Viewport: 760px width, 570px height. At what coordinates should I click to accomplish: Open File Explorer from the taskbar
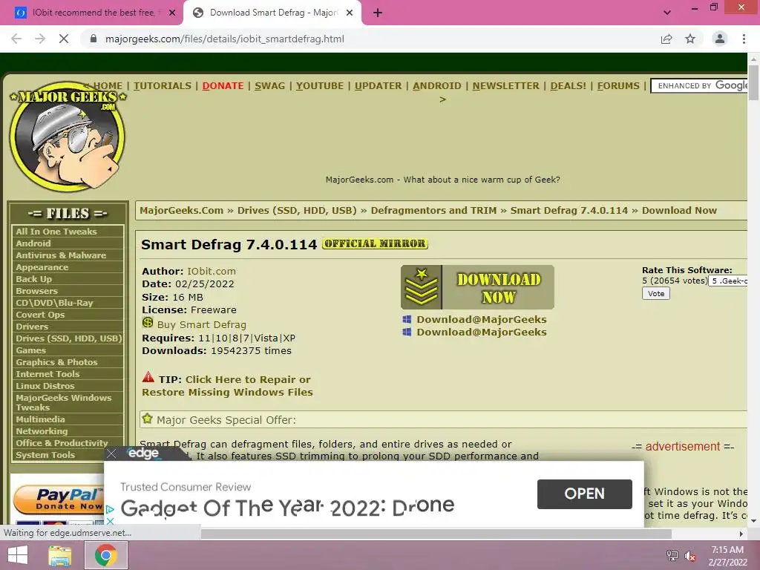60,555
